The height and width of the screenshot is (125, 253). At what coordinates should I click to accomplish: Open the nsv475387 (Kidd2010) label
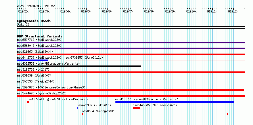point(94,105)
